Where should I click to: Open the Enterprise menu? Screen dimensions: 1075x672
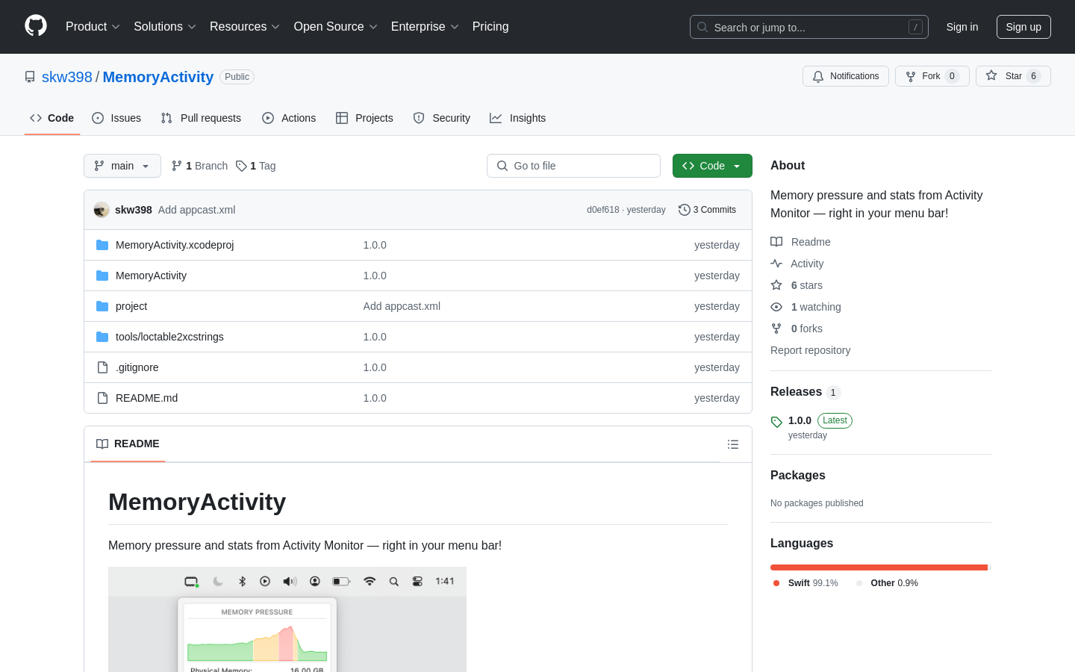click(x=425, y=27)
